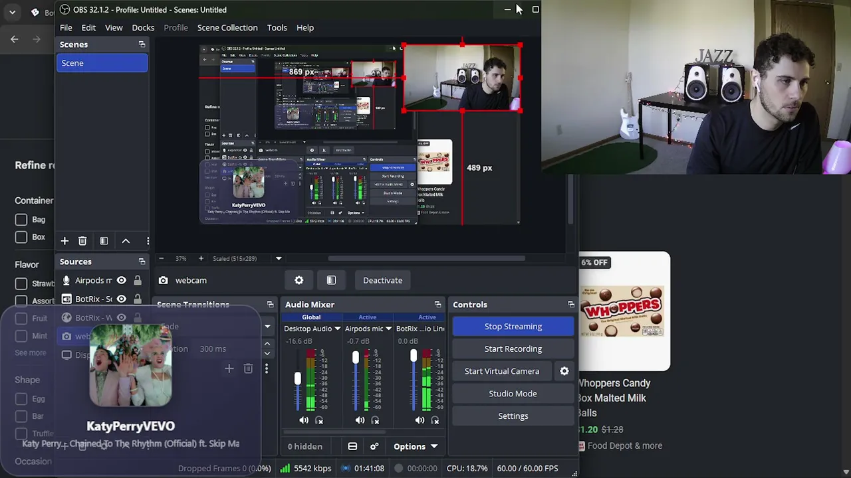Viewport: 851px width, 478px height.
Task: Hide the Airpods mic source
Action: pyautogui.click(x=121, y=280)
